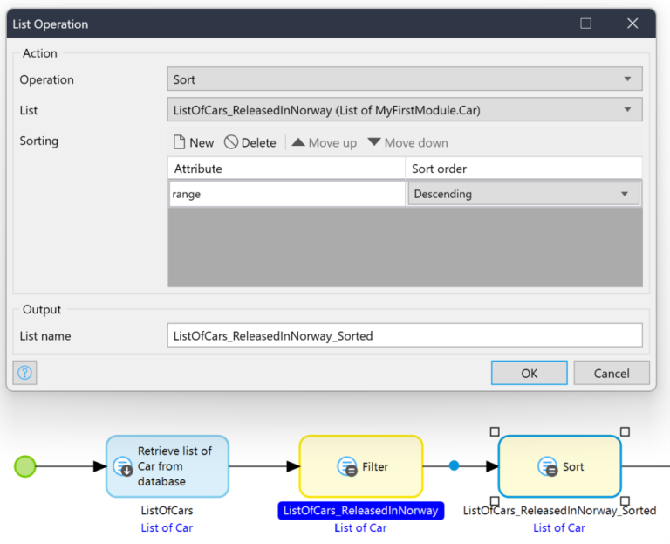Image resolution: width=670 pixels, height=544 pixels.
Task: Click the List name input field
Action: 405,335
